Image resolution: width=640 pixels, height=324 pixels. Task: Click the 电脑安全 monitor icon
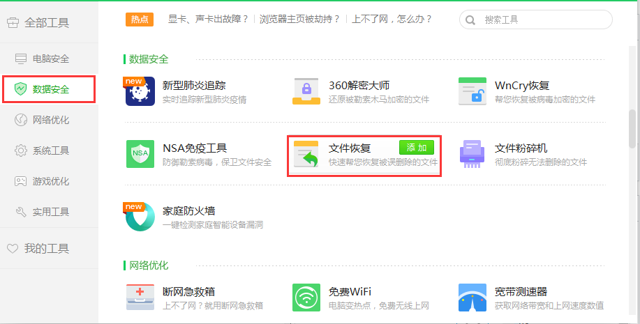click(x=20, y=59)
